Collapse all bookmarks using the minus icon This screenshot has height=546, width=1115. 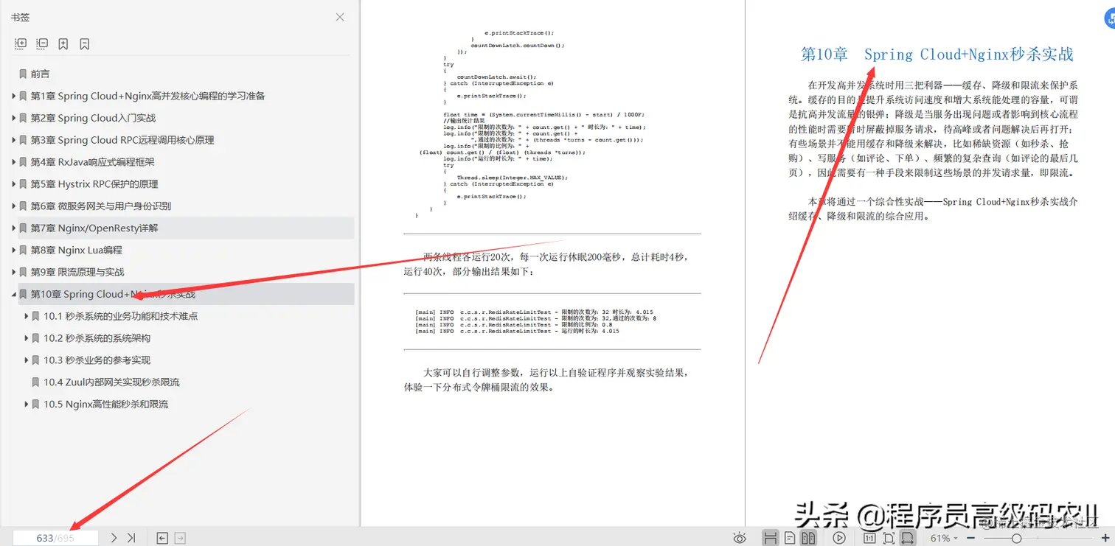pos(42,43)
